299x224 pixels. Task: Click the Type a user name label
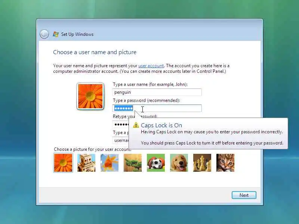coord(150,84)
